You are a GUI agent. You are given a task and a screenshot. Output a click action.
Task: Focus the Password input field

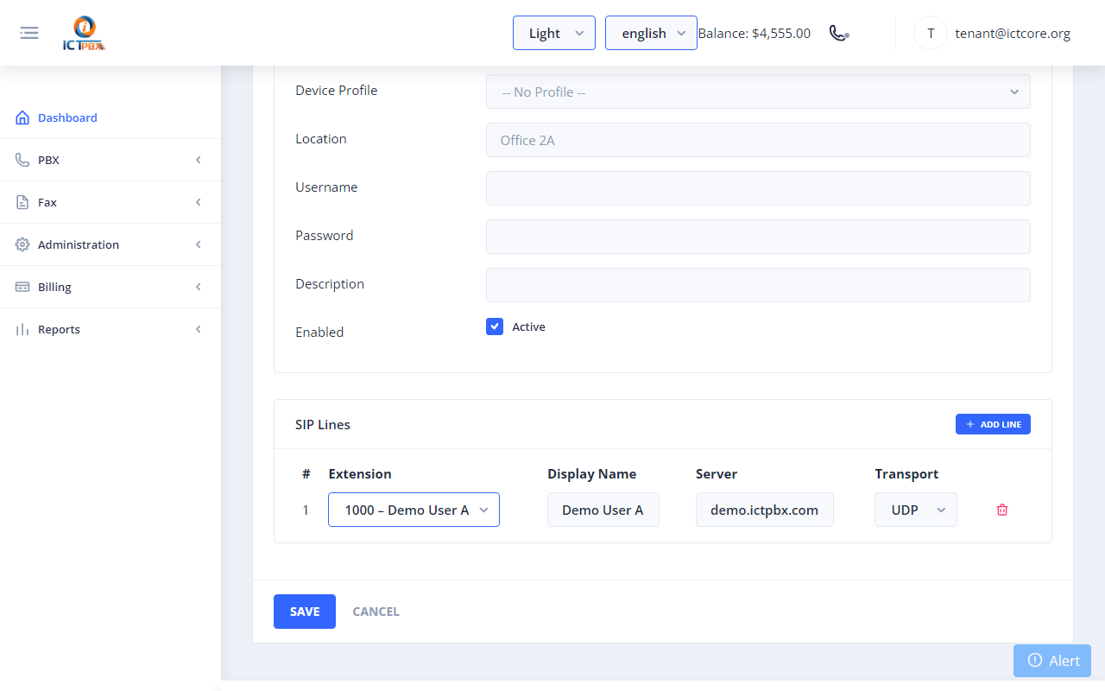click(758, 237)
